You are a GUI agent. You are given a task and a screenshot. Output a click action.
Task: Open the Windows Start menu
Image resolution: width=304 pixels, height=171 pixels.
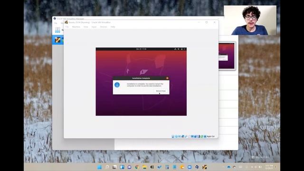99,167
